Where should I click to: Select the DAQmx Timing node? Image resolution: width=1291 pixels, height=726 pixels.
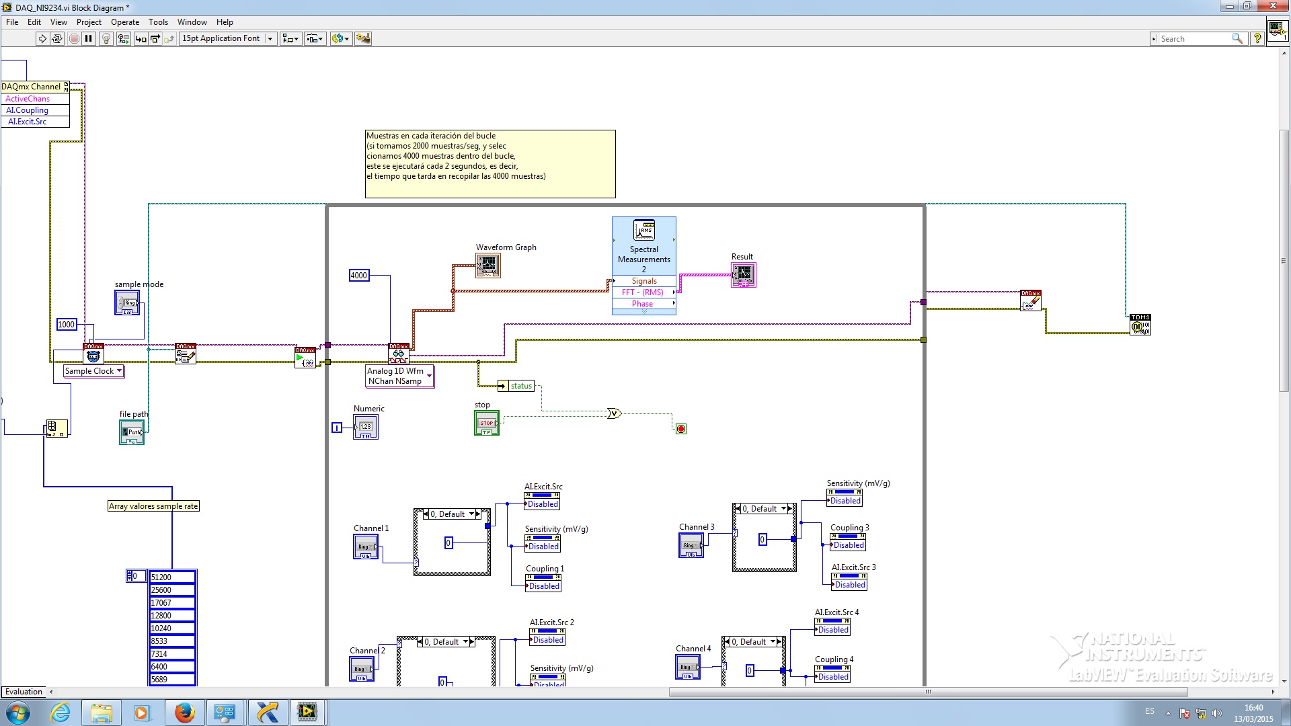pos(93,354)
